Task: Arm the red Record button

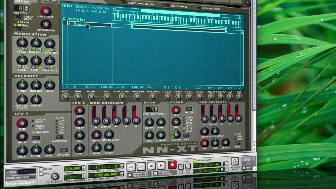Action: (x=172, y=165)
